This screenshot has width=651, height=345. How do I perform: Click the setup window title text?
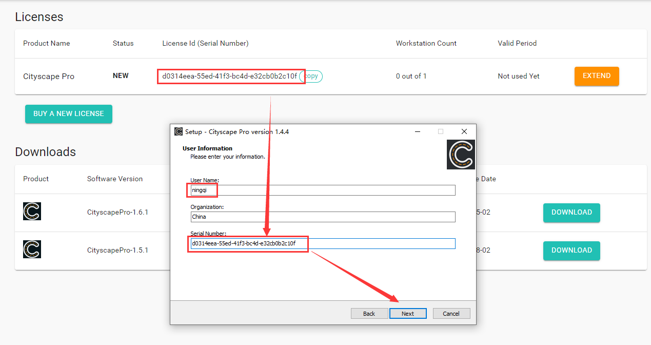click(237, 131)
